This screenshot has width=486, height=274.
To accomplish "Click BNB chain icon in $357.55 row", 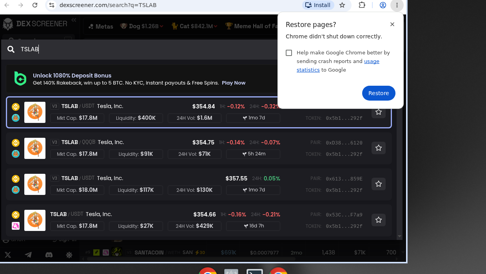I will point(16,178).
